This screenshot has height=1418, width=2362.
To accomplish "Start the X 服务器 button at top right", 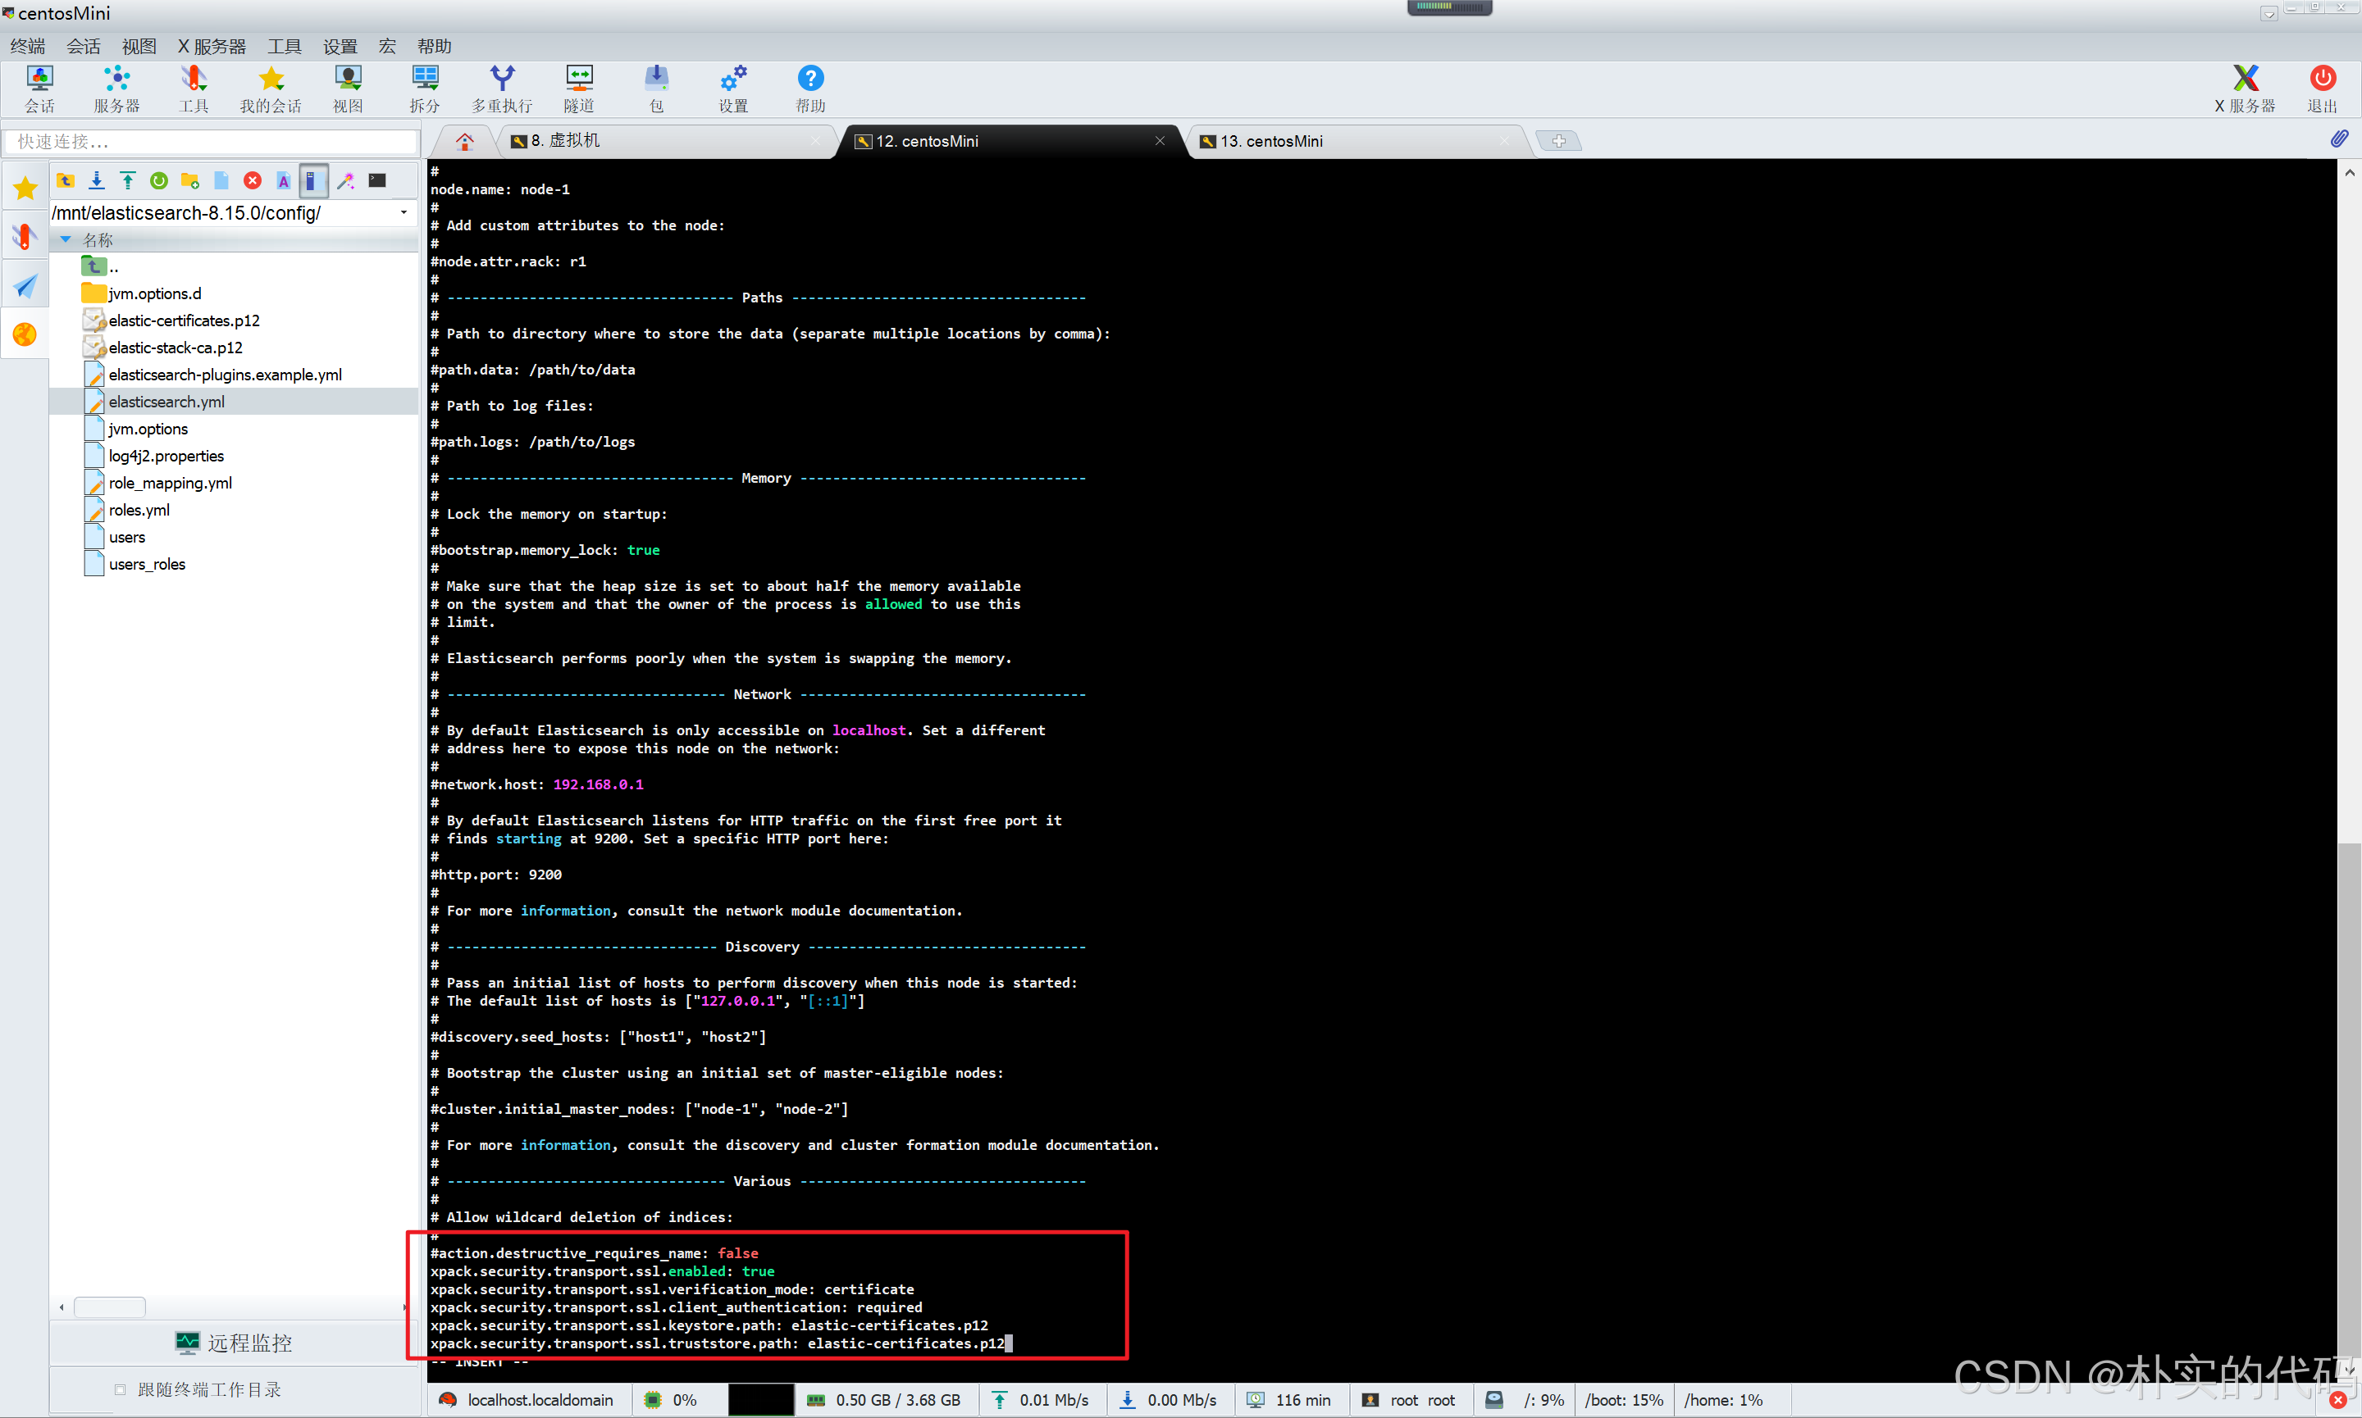I will coord(2246,89).
